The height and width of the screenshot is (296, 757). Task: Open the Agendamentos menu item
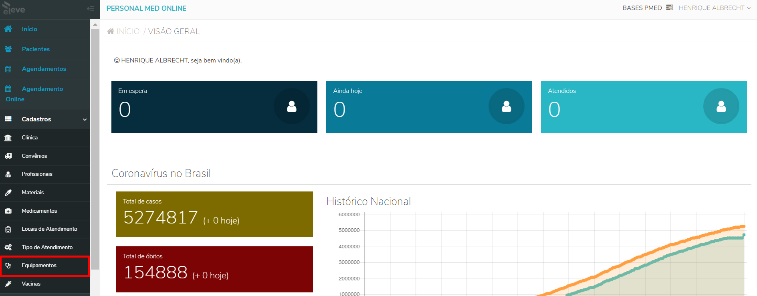click(x=45, y=69)
